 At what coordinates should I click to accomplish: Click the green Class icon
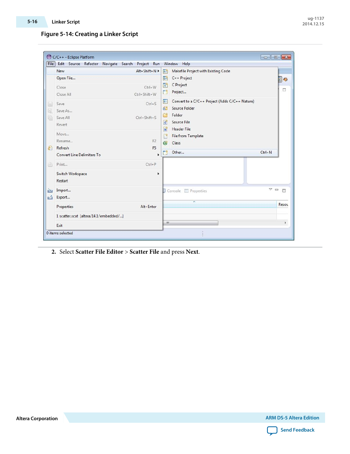point(165,143)
